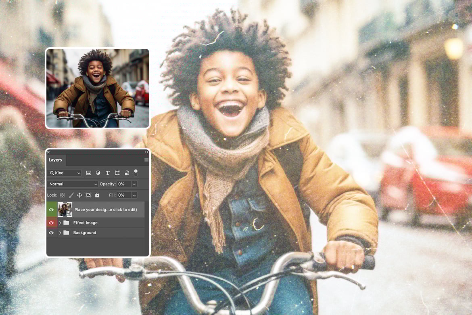Hide the Effect Image group
This screenshot has height=315, width=472.
pos(51,223)
